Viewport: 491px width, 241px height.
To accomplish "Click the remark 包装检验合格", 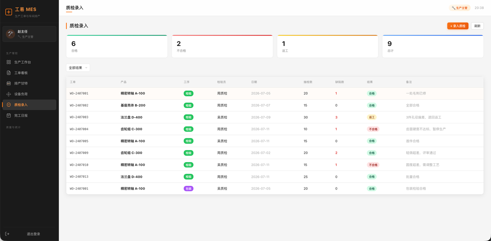I will click(416, 189).
